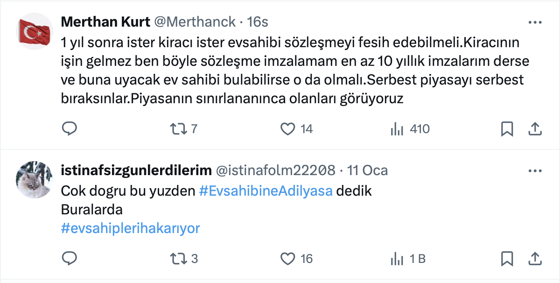The width and height of the screenshot is (560, 283).
Task: Bookmark Merthan Kurt's tweet
Action: coord(507,129)
